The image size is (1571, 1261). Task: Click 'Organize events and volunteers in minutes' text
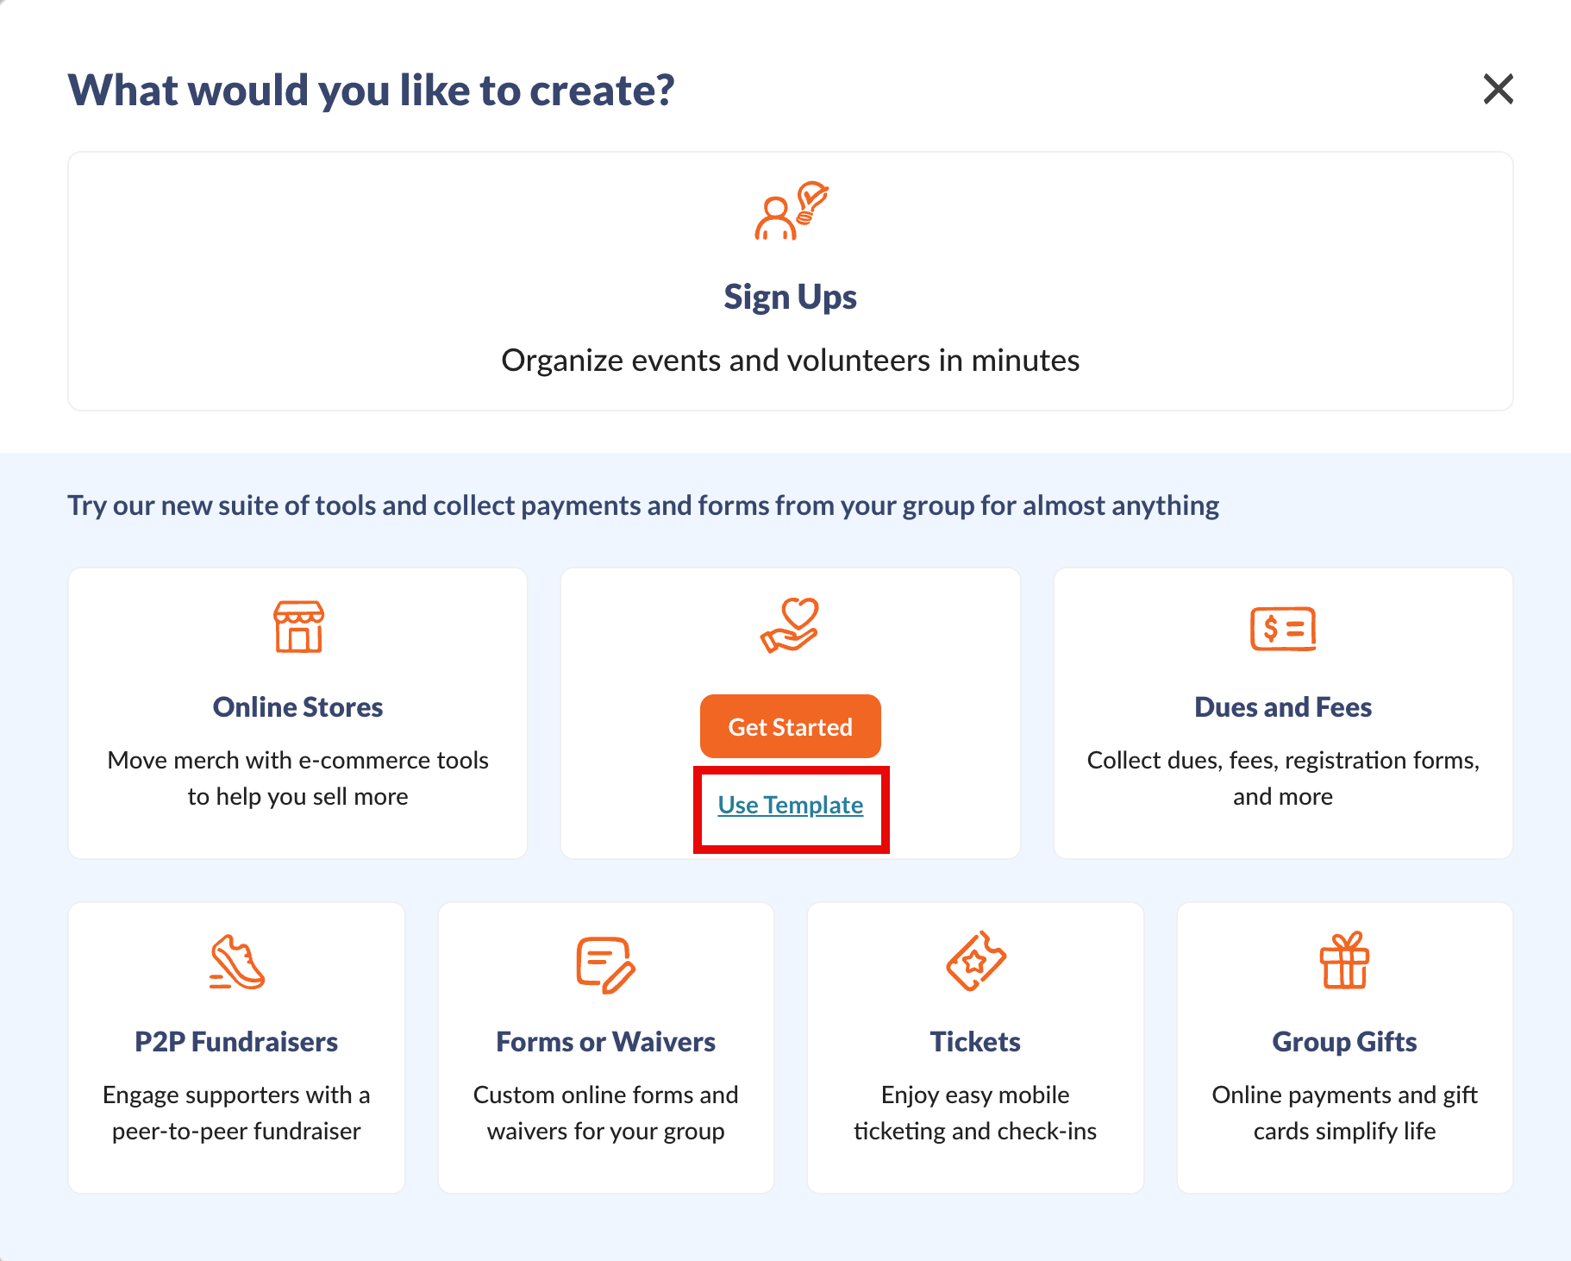791,361
